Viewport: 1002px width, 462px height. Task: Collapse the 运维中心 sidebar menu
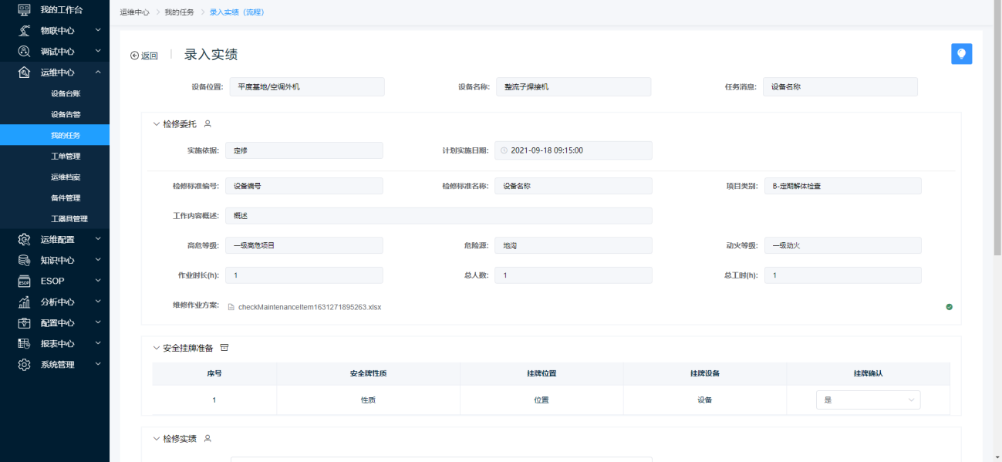98,73
